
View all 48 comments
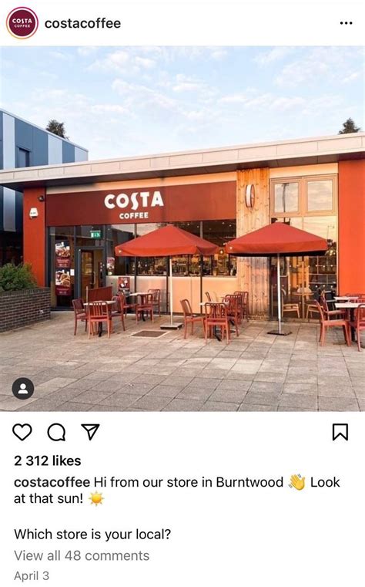(82, 555)
